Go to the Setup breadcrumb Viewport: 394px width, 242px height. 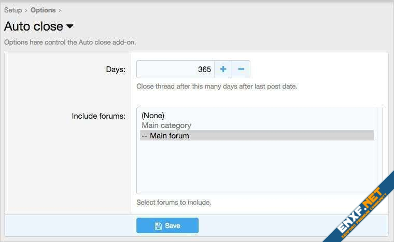tap(13, 10)
